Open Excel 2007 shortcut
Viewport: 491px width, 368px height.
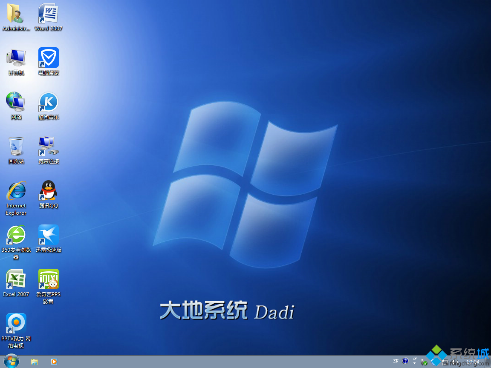(x=16, y=284)
